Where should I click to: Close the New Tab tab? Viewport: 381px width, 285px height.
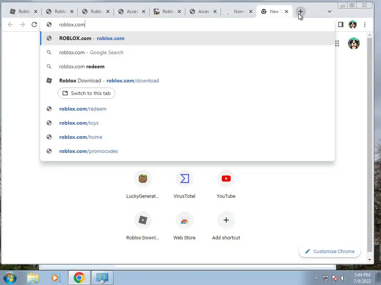click(286, 12)
